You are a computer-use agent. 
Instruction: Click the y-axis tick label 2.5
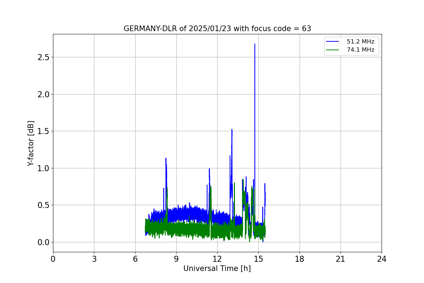[x=44, y=57]
